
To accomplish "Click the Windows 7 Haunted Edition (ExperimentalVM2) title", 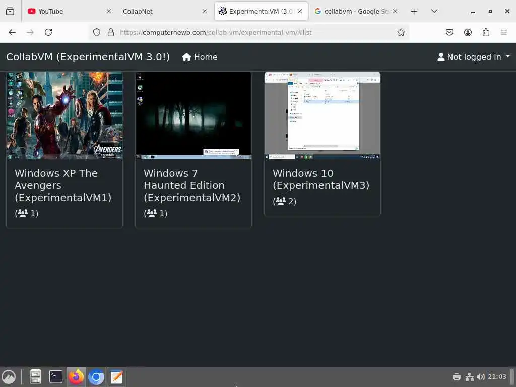I will [192, 185].
